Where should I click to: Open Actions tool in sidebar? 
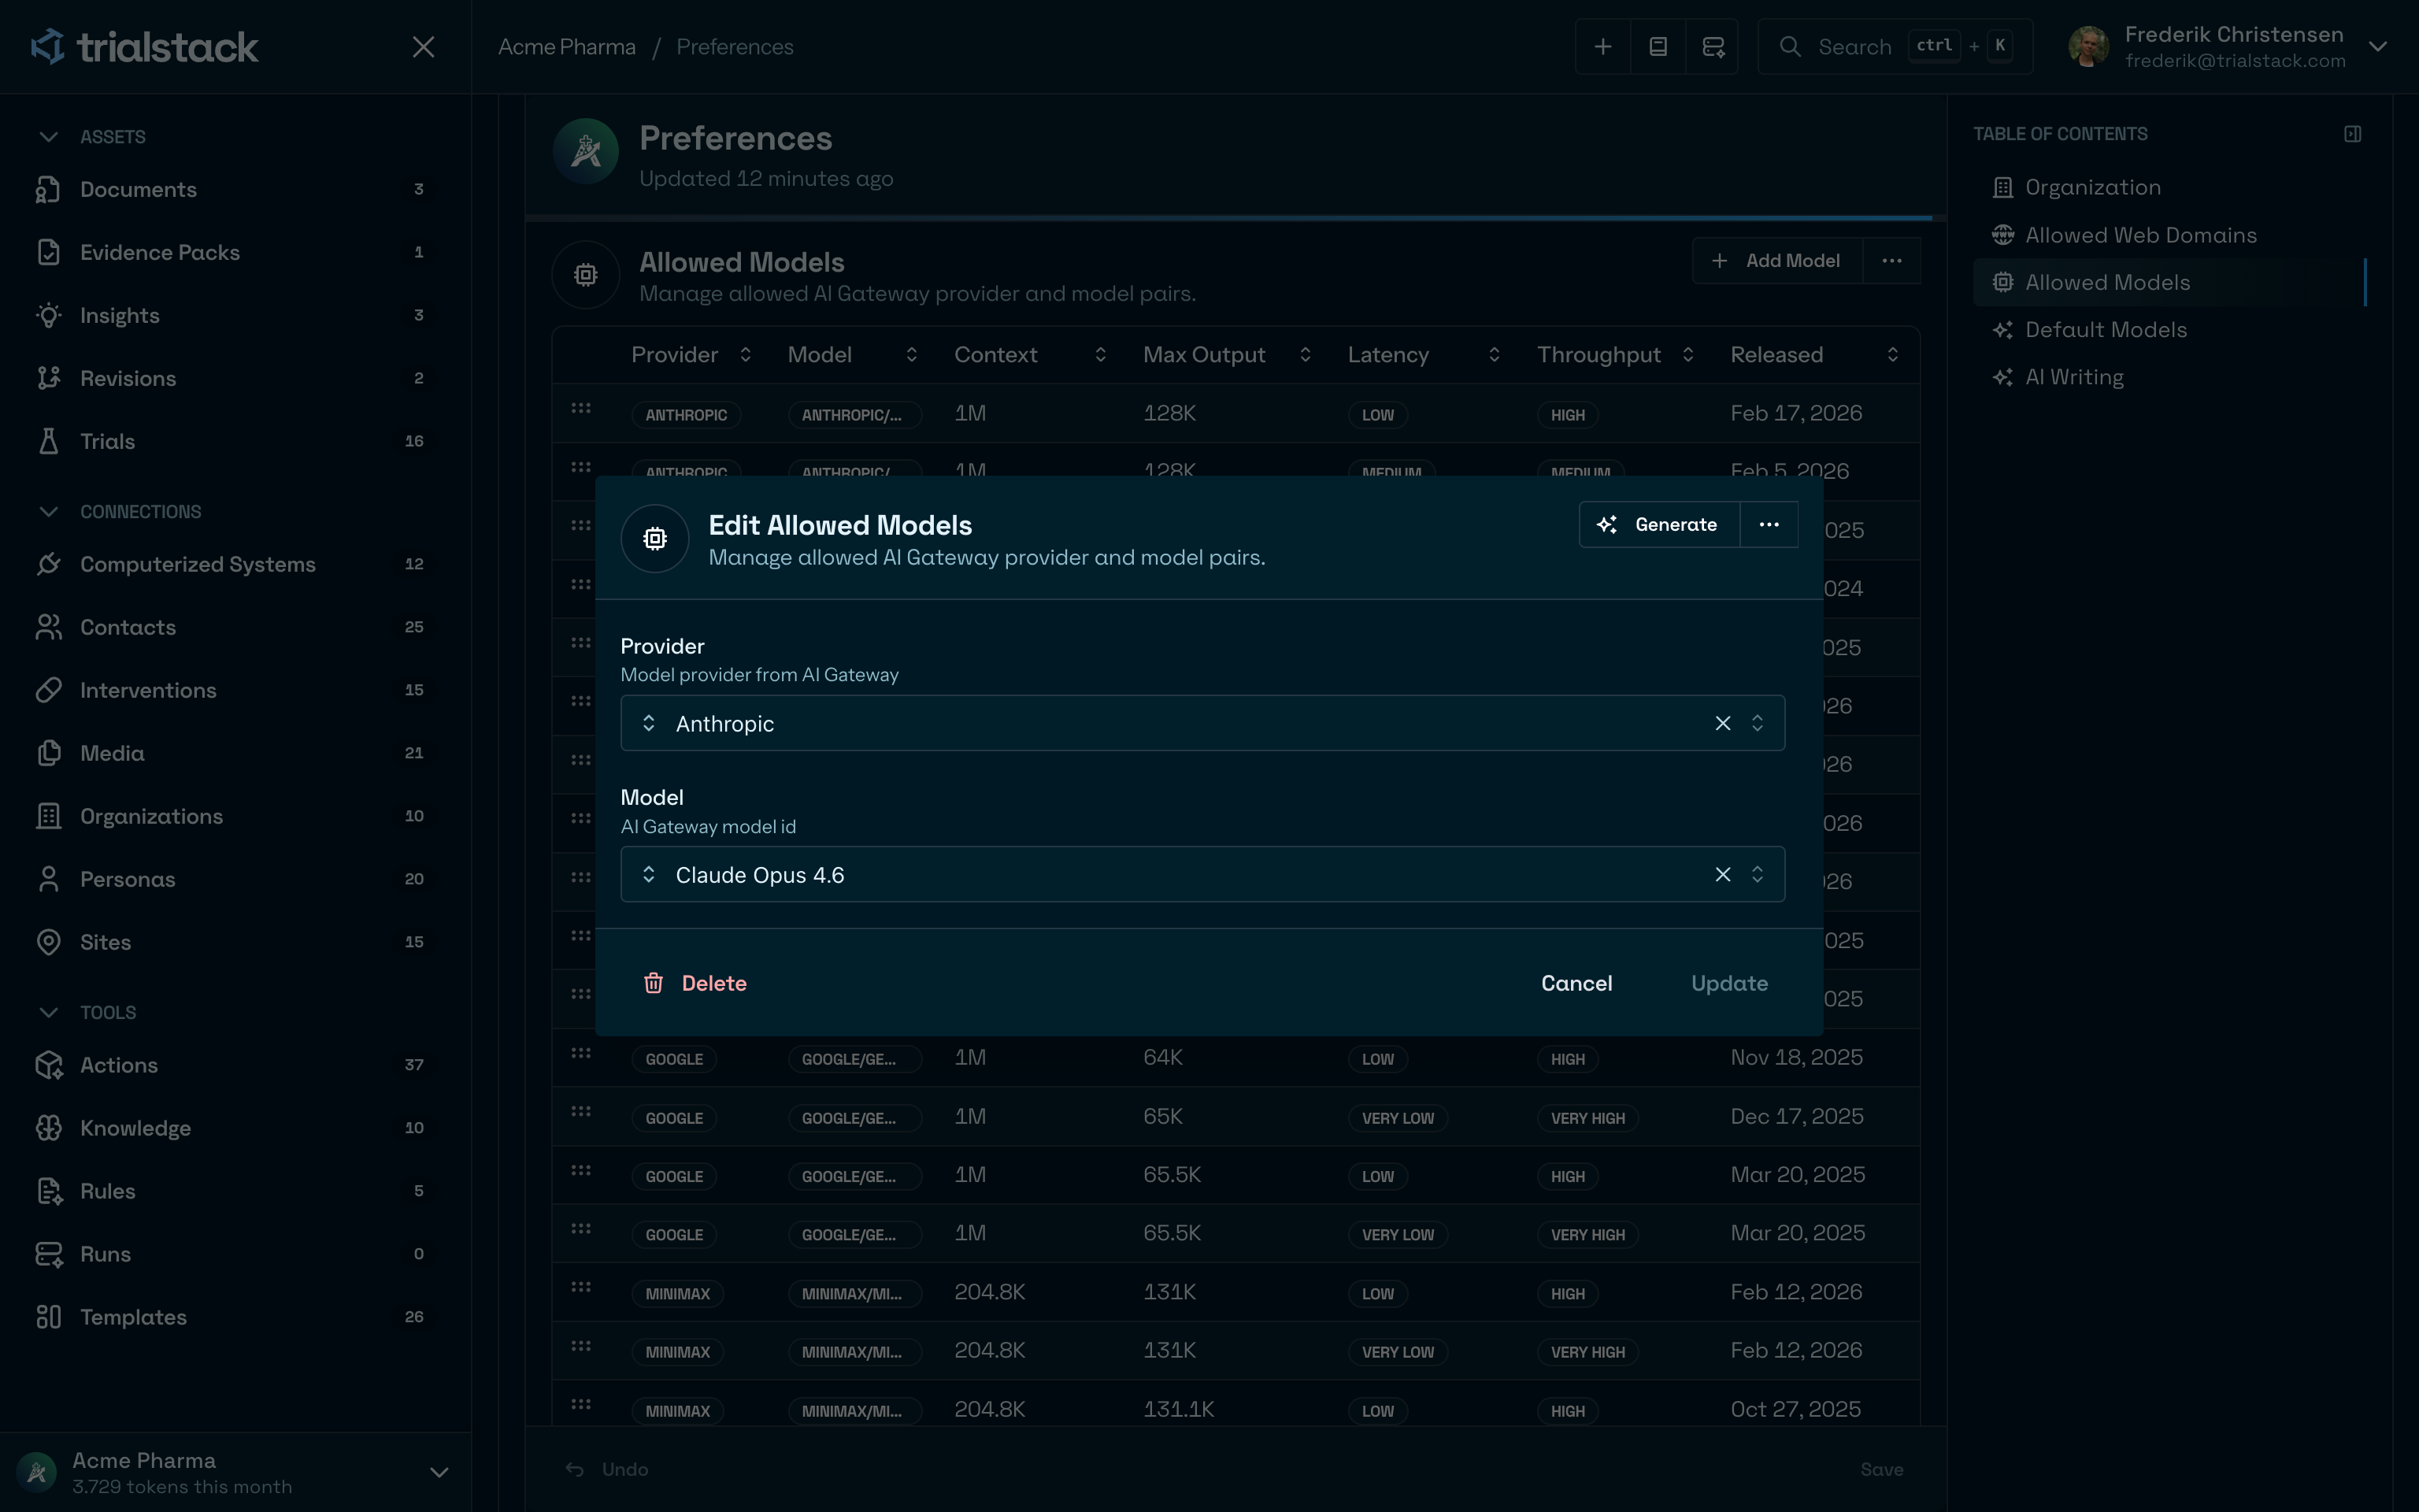(230, 1065)
